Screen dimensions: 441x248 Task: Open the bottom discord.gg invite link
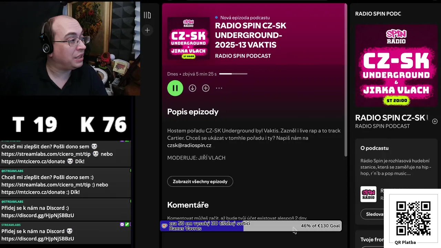(x=38, y=239)
